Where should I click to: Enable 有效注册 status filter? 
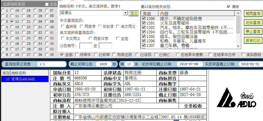[114, 54]
